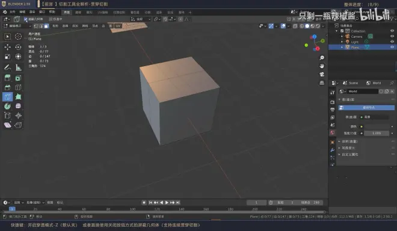Select the Rotate tool
Viewport: 397px width, 231px height.
pyautogui.click(x=18, y=47)
